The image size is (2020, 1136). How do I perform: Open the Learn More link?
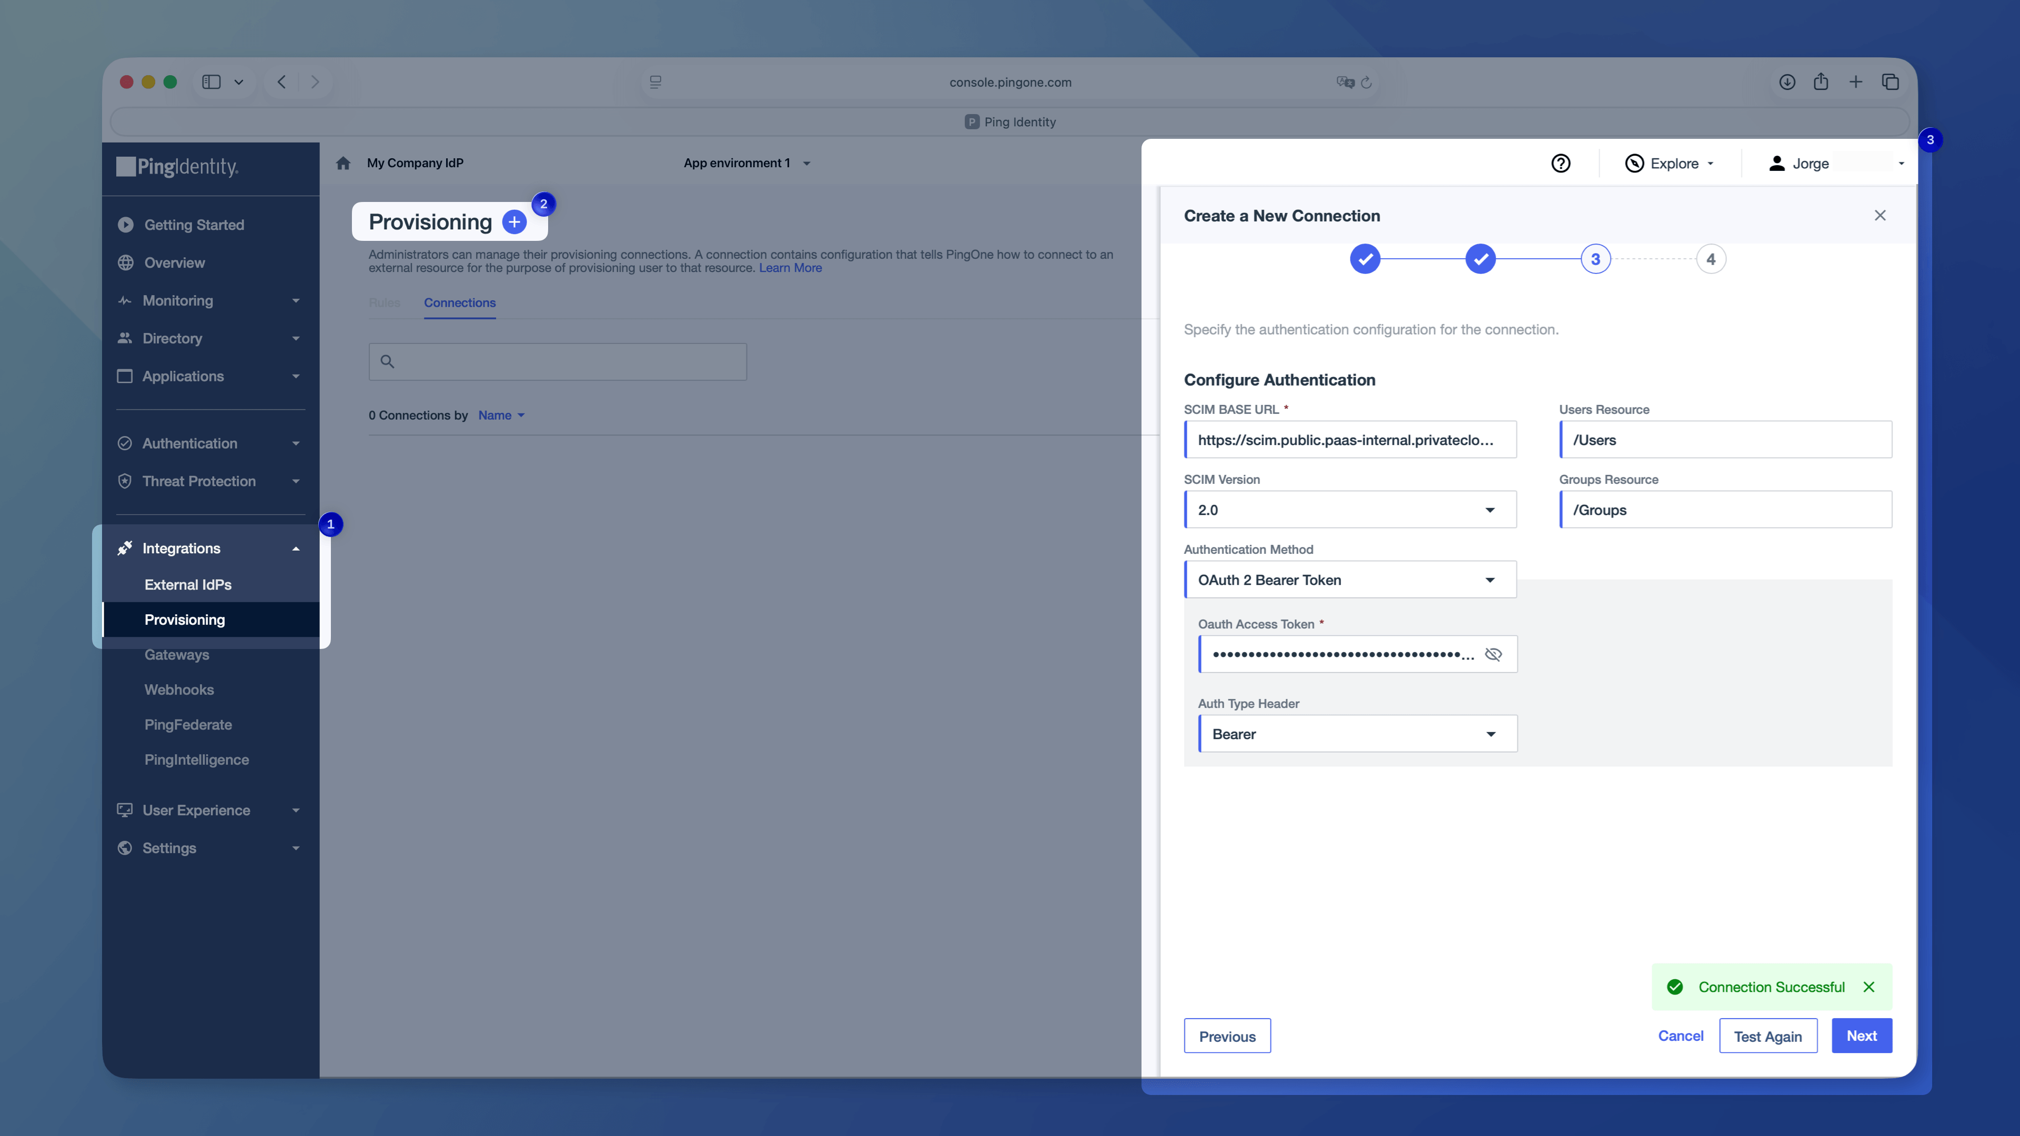pos(791,268)
